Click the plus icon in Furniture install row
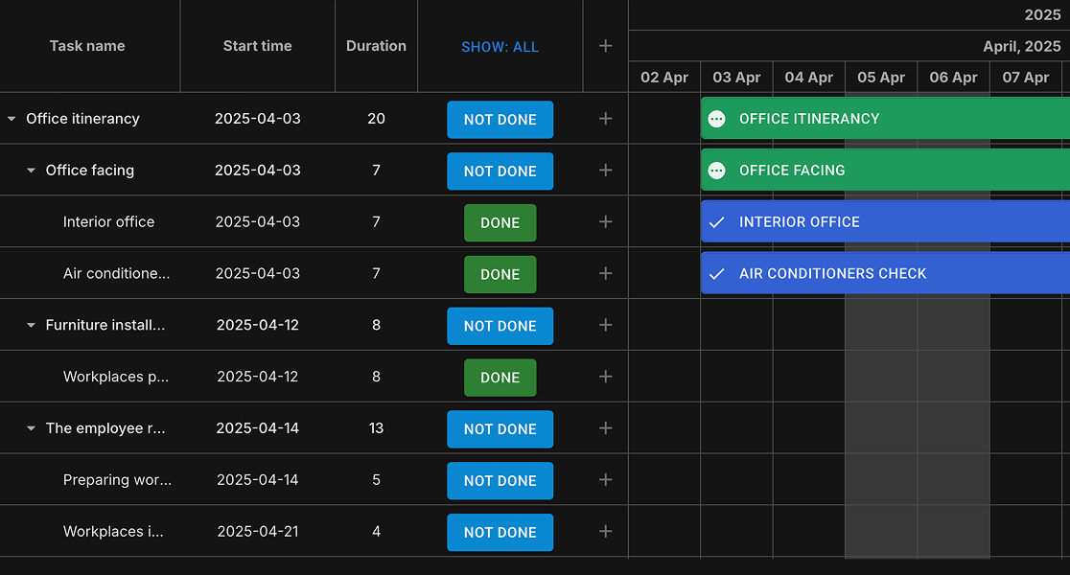Viewport: 1070px width, 575px height. pyautogui.click(x=605, y=326)
